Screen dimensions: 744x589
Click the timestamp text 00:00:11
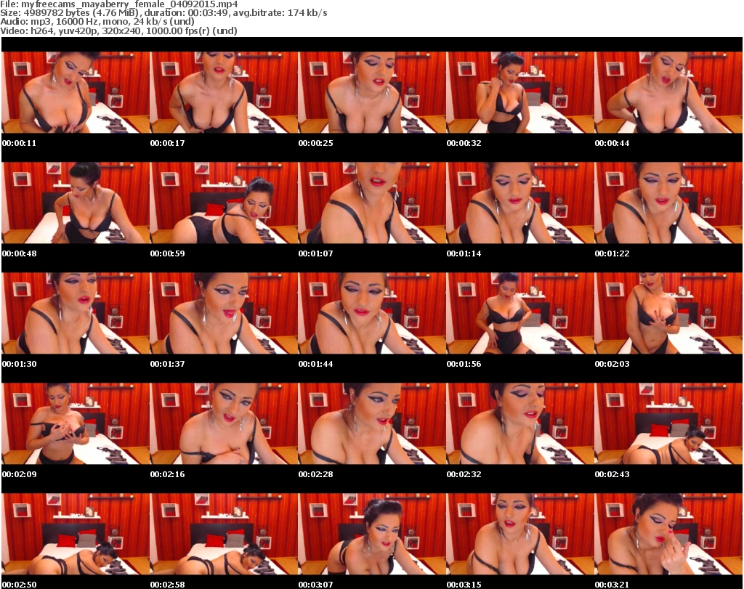(x=19, y=143)
